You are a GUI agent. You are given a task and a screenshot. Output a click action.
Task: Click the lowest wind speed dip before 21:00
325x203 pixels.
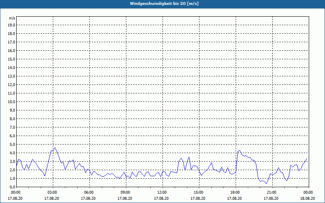pyautogui.click(x=266, y=184)
